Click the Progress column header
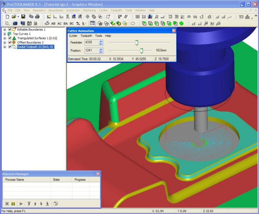This screenshot has height=214, width=259. [80, 180]
